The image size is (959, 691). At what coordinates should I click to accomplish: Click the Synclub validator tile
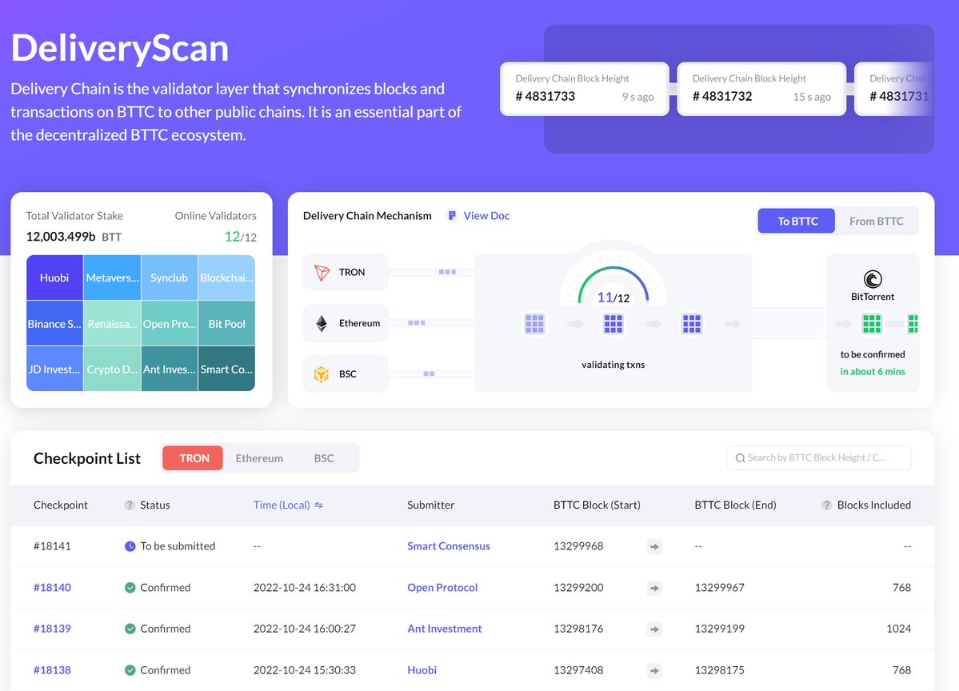[170, 278]
